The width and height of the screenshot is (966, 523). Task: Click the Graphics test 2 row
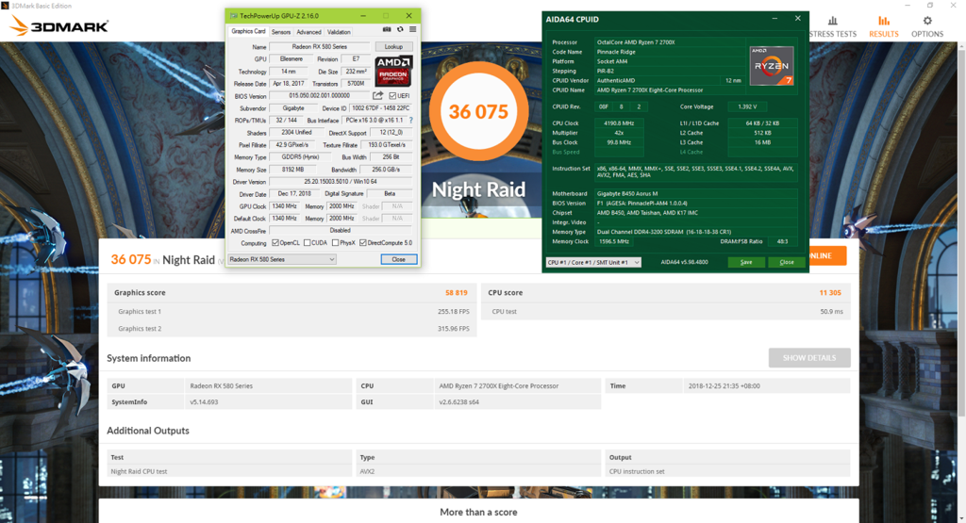tap(292, 329)
